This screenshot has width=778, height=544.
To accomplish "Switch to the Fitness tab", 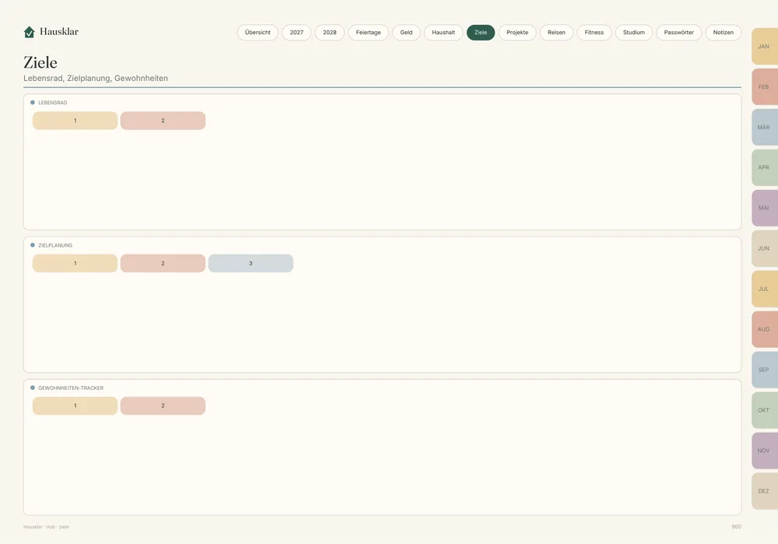I will point(594,32).
